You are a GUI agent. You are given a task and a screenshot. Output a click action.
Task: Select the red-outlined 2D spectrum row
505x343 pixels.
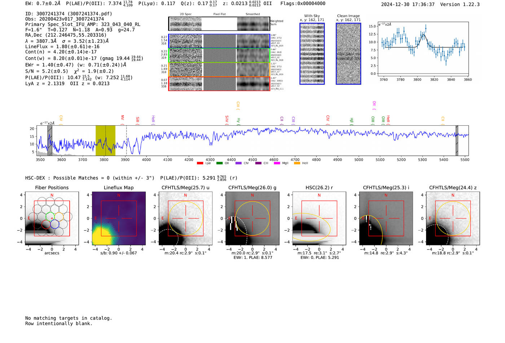(x=219, y=84)
